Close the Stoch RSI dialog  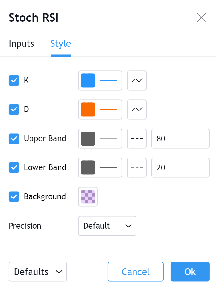pos(201,18)
